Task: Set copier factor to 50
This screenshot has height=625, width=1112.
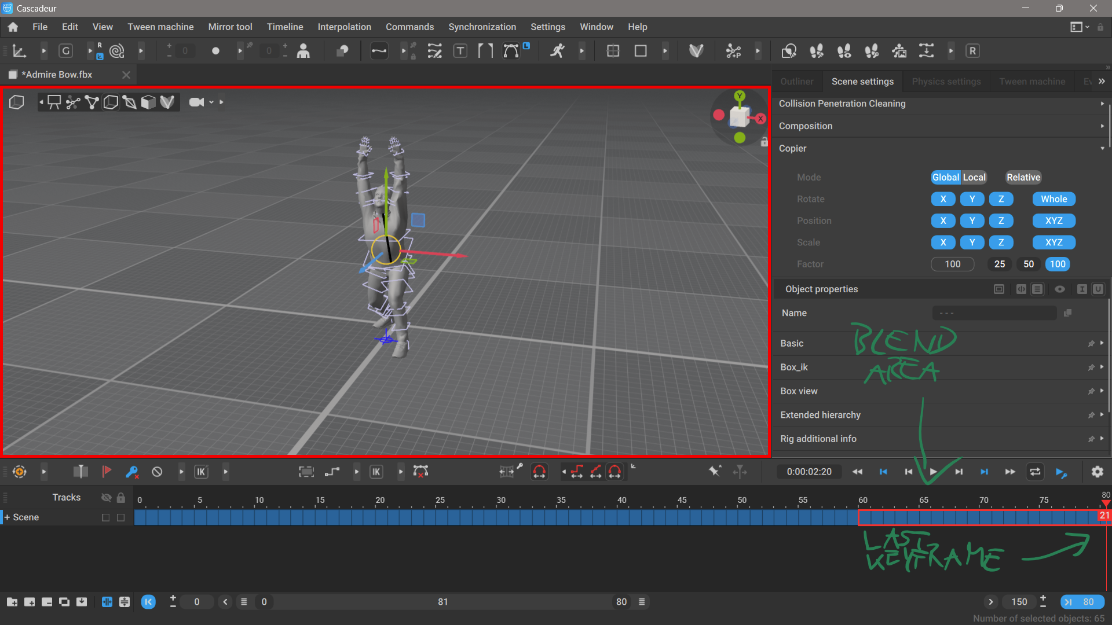Action: pyautogui.click(x=1028, y=264)
